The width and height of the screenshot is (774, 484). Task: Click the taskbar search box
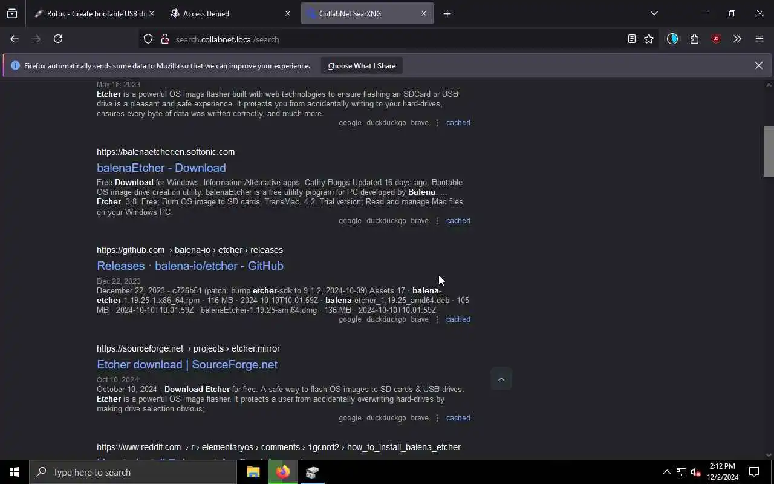click(x=133, y=472)
